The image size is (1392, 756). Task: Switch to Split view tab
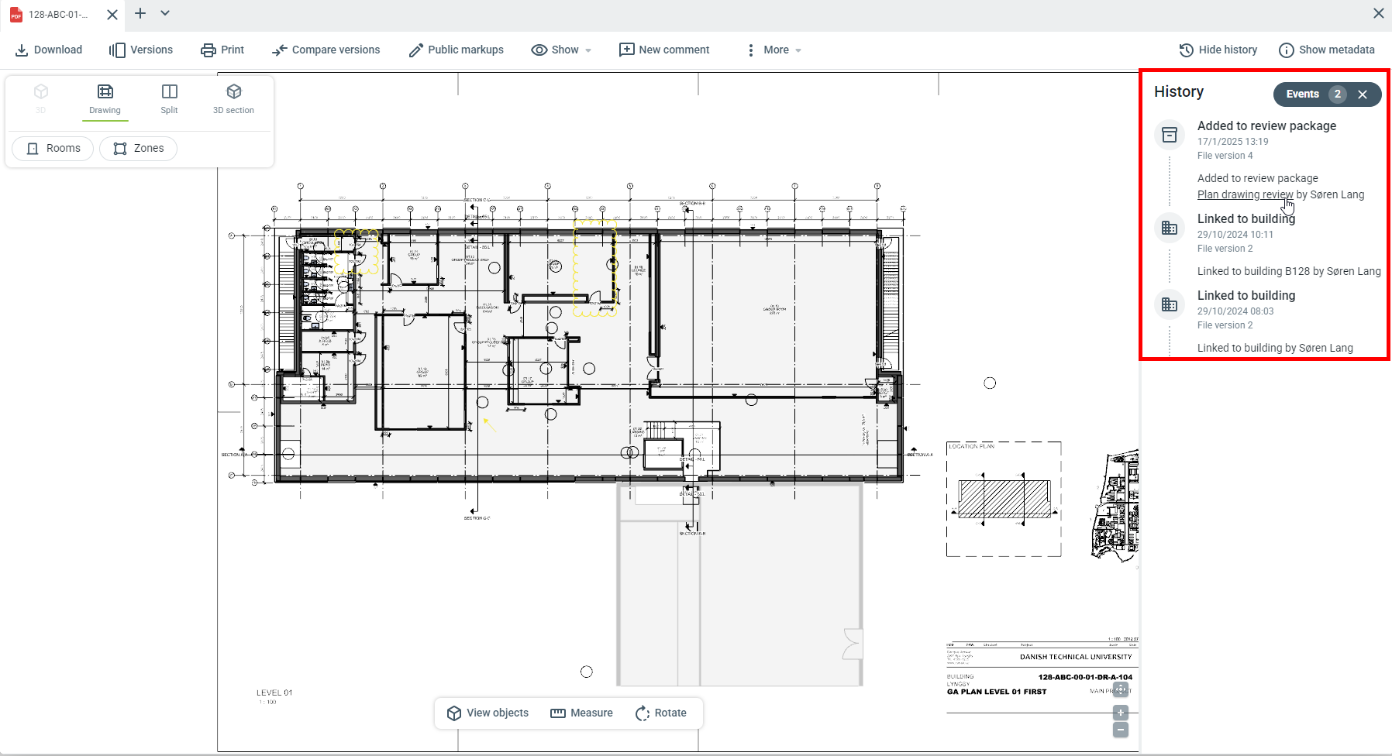(169, 99)
